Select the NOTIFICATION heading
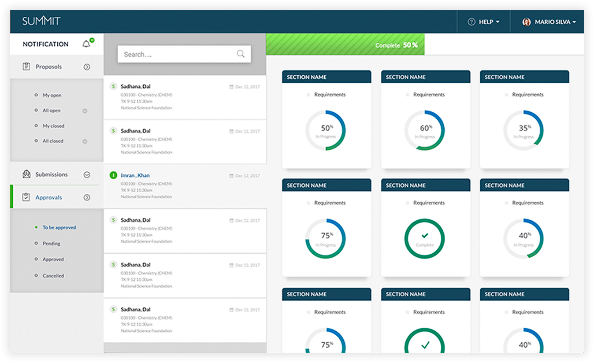The width and height of the screenshot is (594, 363). coord(46,44)
